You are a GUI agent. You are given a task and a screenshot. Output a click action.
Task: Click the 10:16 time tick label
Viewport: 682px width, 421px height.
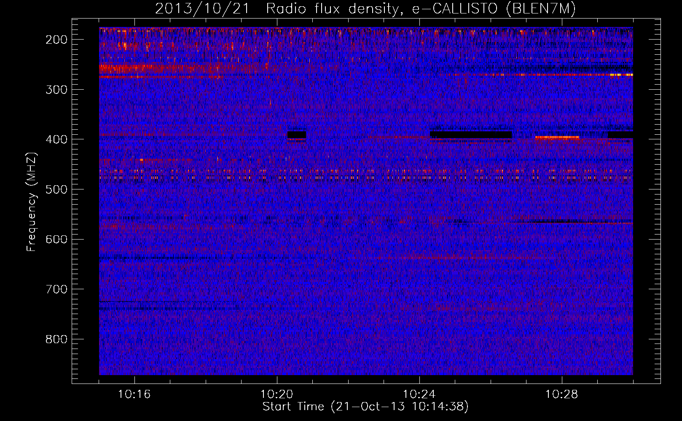(134, 394)
